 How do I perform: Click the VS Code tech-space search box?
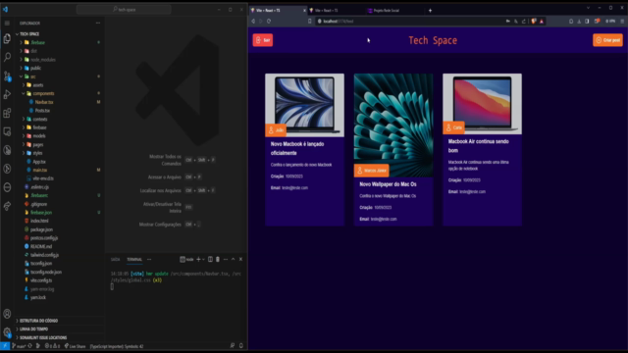(124, 9)
